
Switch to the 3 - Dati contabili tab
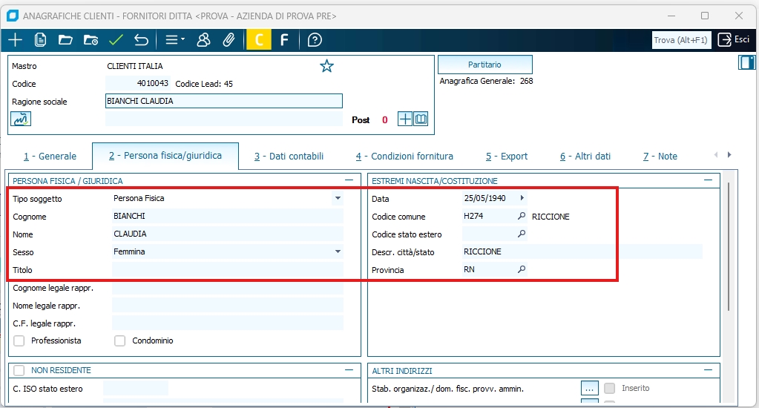(x=289, y=157)
